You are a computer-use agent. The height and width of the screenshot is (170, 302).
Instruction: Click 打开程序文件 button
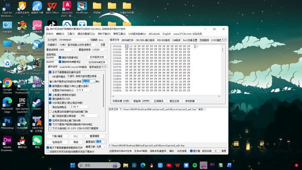(x=97, y=57)
